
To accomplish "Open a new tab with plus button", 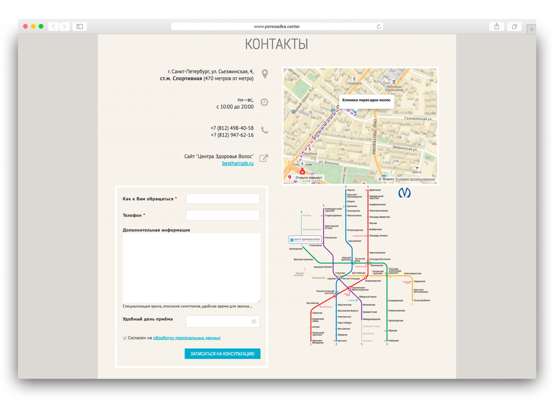I will pos(531,29).
